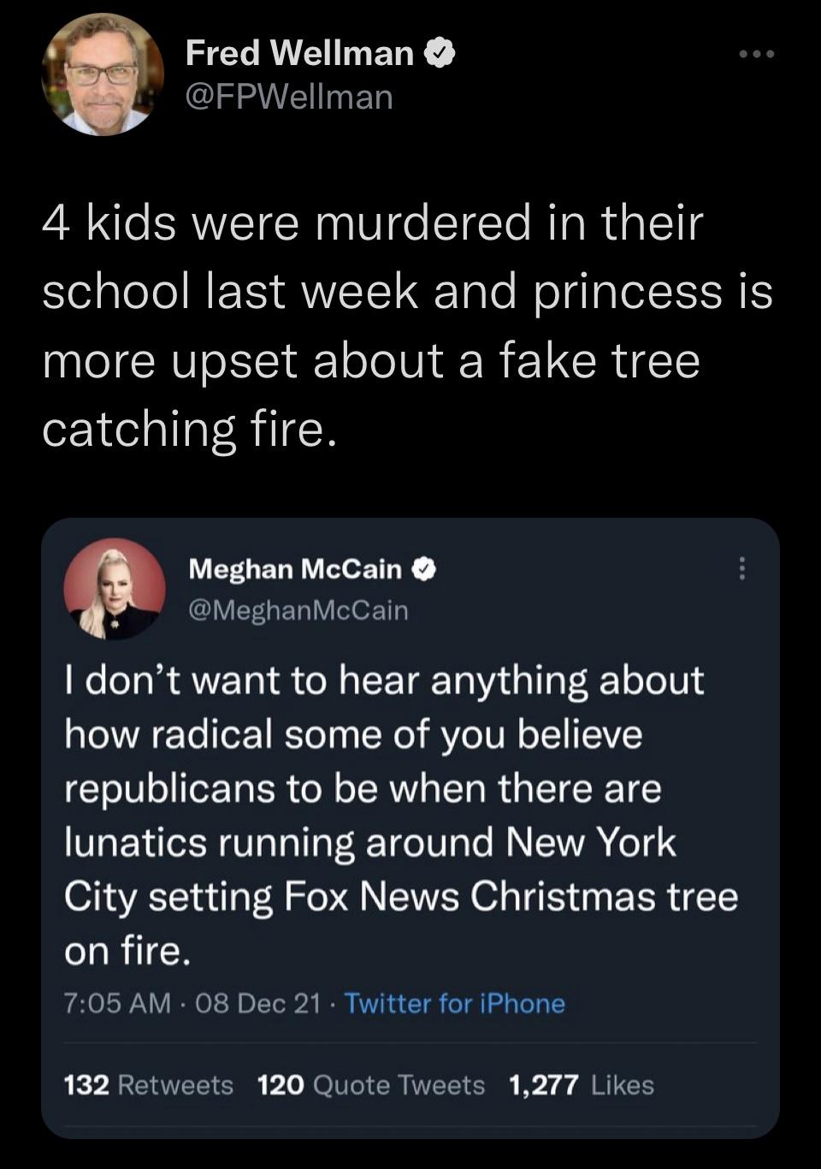Click Fred Wellman's verified badge icon

[440, 53]
